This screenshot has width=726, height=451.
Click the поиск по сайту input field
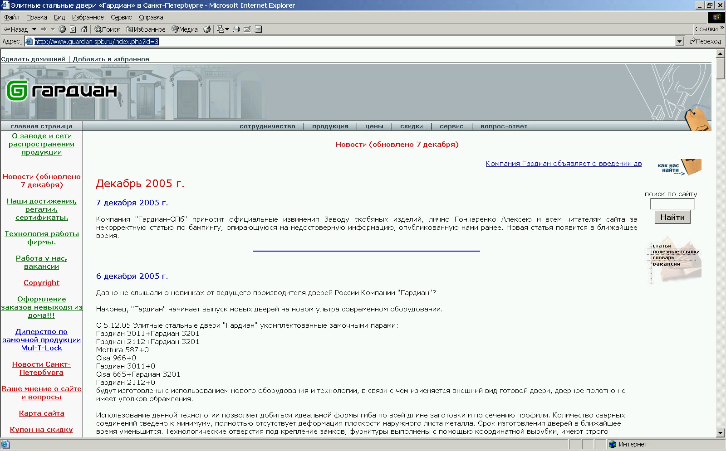pos(672,204)
